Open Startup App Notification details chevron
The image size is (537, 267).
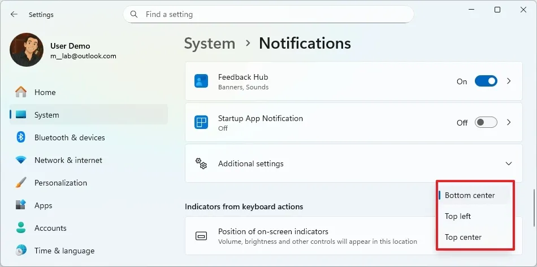[x=509, y=122]
